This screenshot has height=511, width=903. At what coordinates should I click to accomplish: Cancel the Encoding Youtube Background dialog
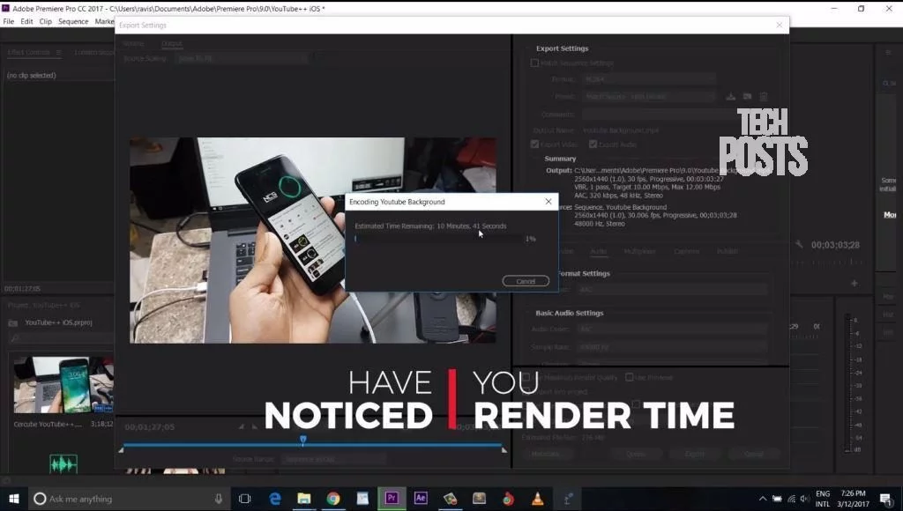coord(526,281)
